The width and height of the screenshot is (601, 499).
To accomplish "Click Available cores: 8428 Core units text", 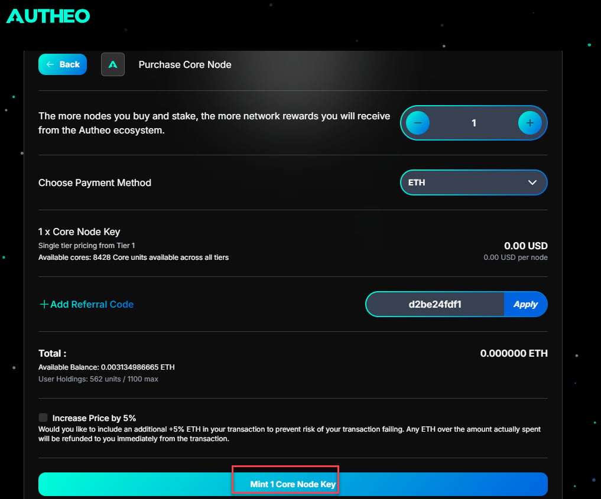I will click(134, 257).
